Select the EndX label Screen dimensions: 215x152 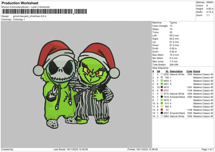point(156,48)
